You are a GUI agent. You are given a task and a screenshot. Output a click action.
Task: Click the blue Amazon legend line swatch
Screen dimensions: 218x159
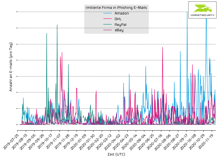coord(108,13)
